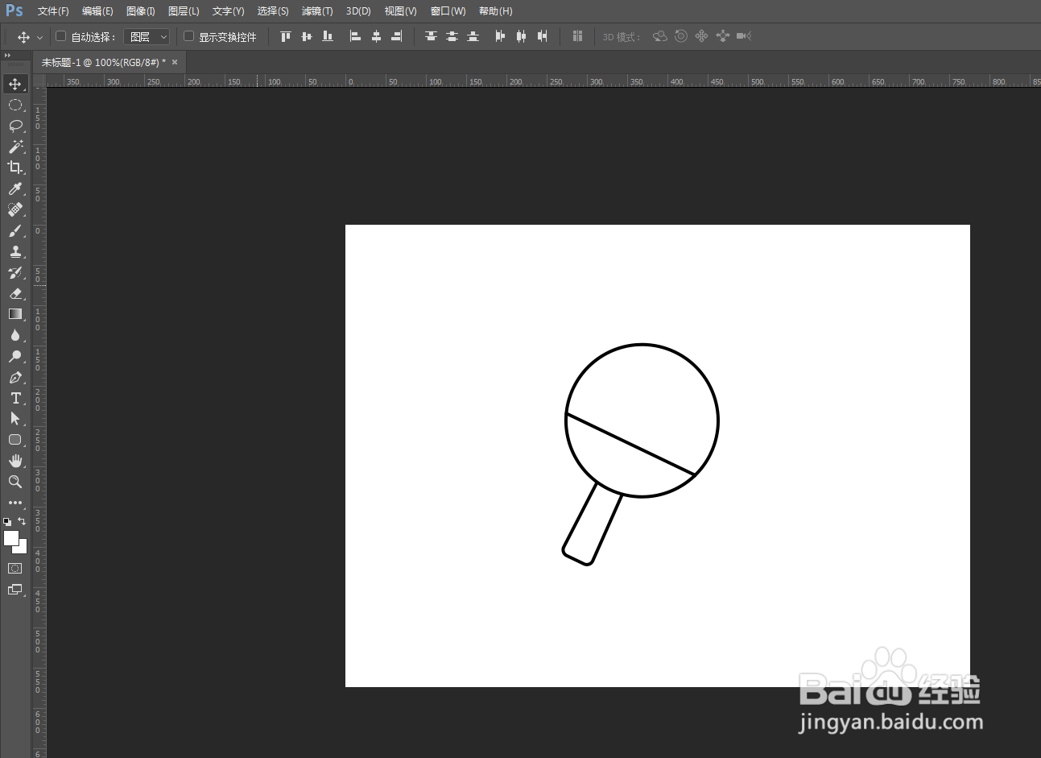The image size is (1041, 758).
Task: Select the Crop tool
Action: [15, 168]
